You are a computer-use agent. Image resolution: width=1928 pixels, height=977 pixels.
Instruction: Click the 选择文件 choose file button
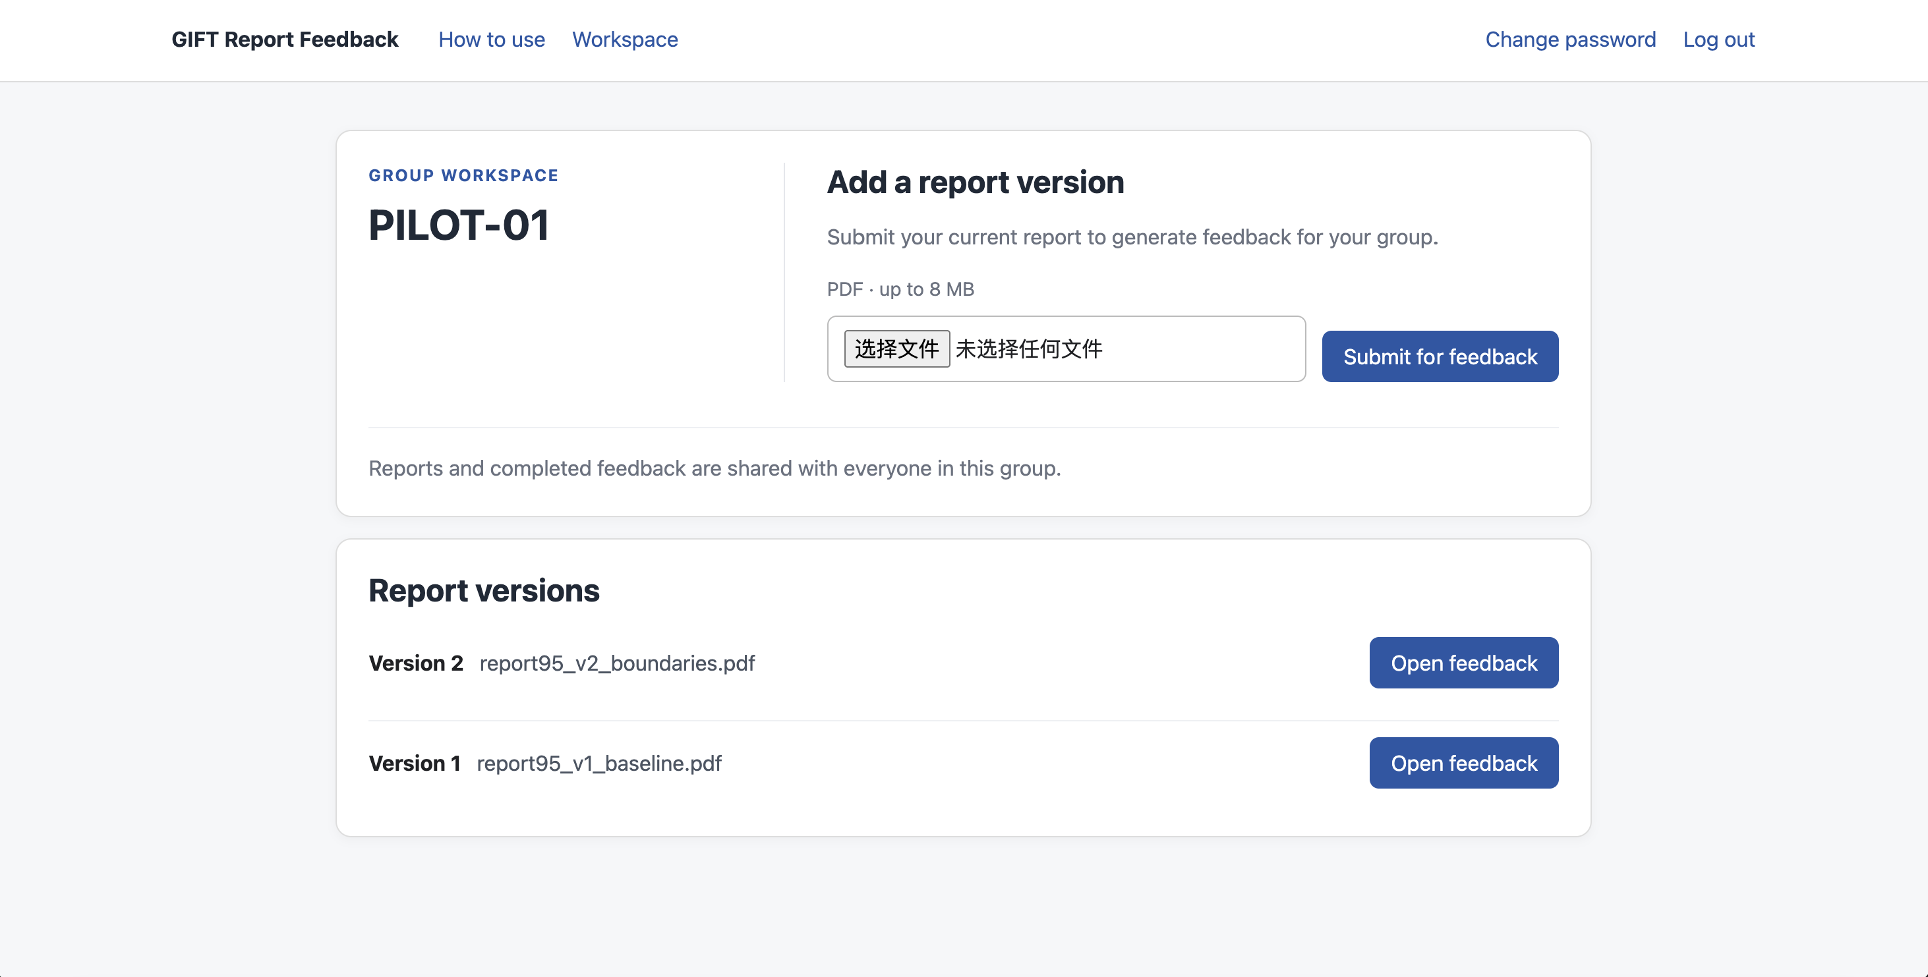pyautogui.click(x=896, y=349)
